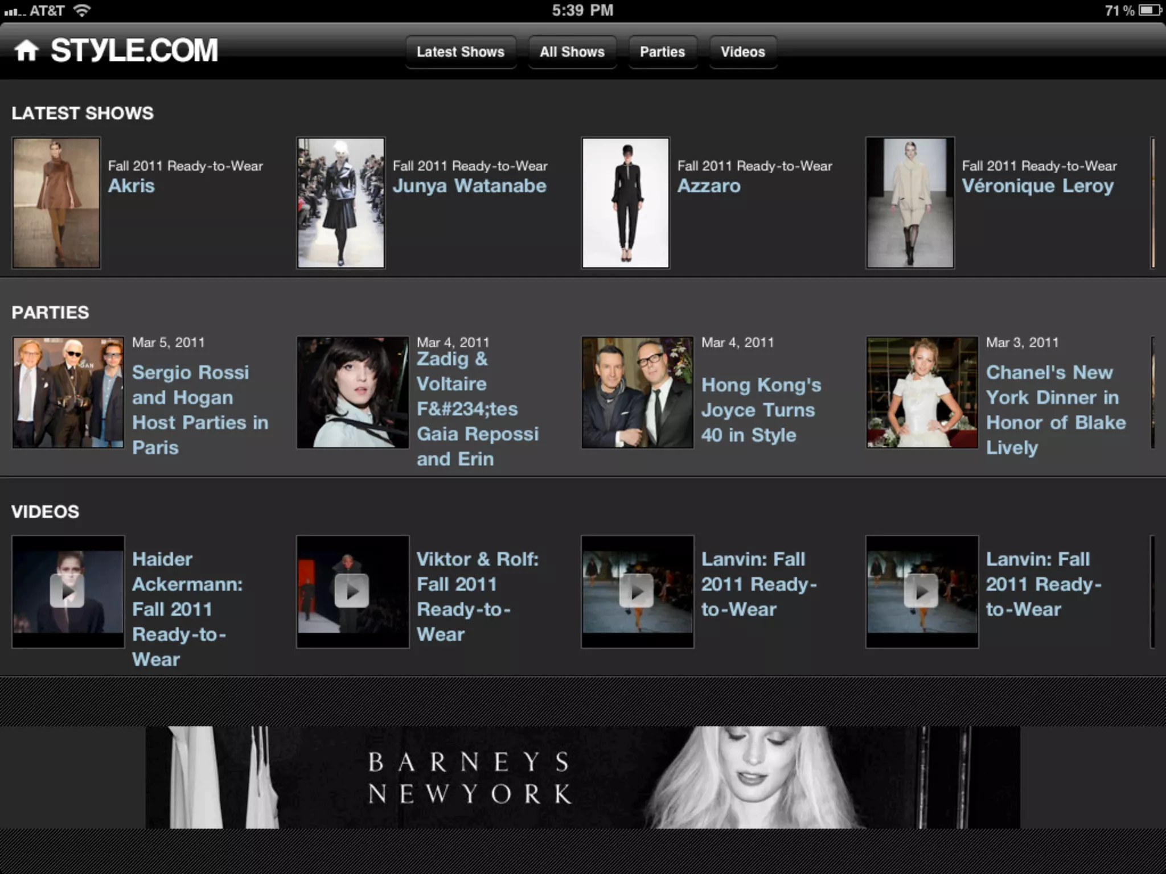Viewport: 1166px width, 874px height.
Task: Open the STYLE.COM logo
Action: pos(134,51)
